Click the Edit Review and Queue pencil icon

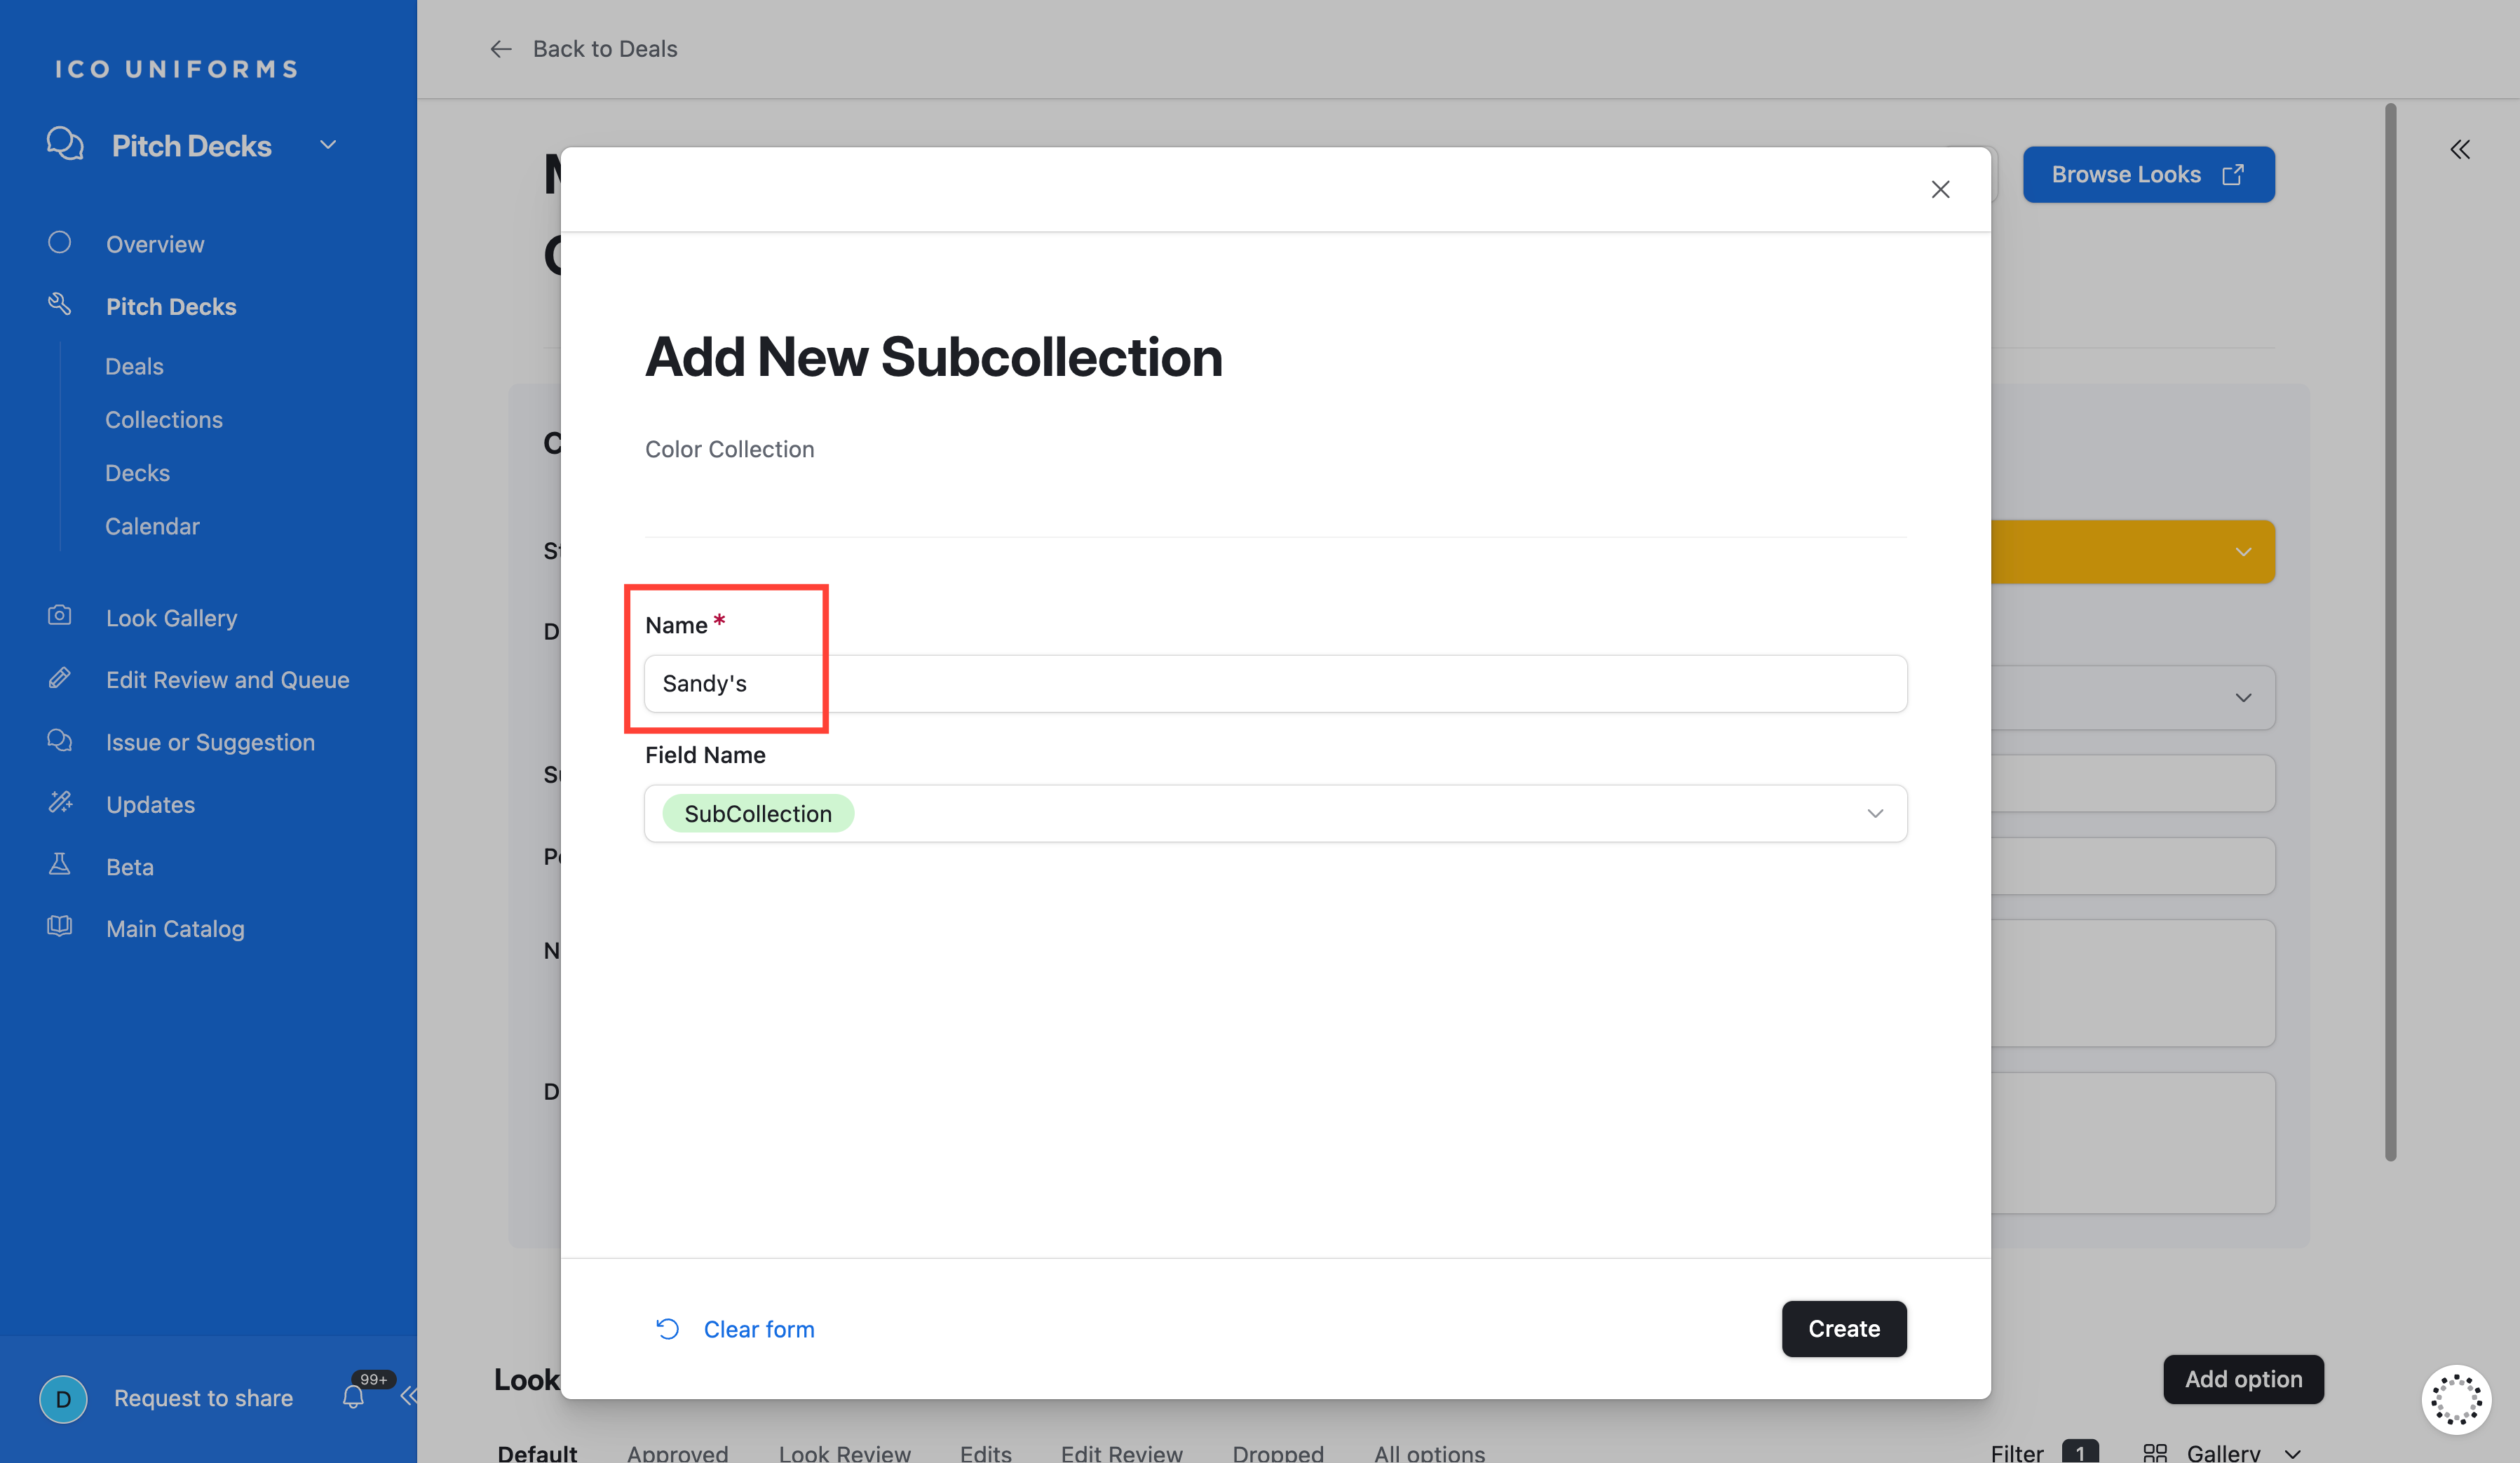(x=60, y=678)
